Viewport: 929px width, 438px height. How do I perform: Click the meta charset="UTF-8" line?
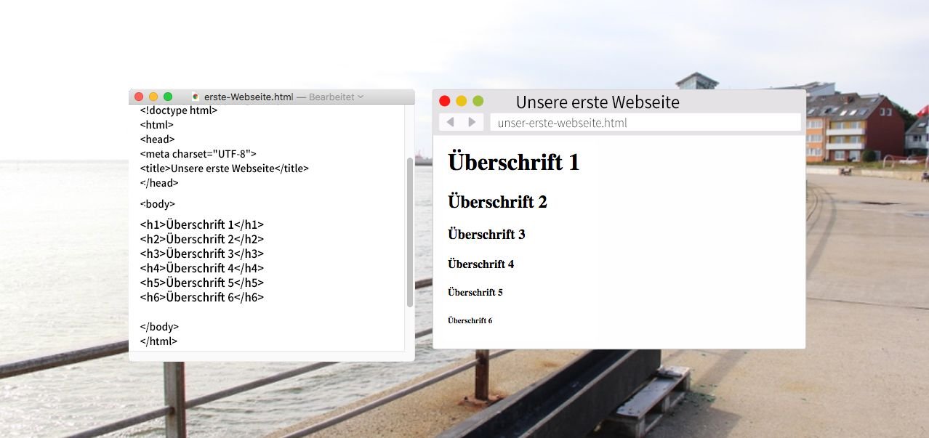click(x=198, y=154)
